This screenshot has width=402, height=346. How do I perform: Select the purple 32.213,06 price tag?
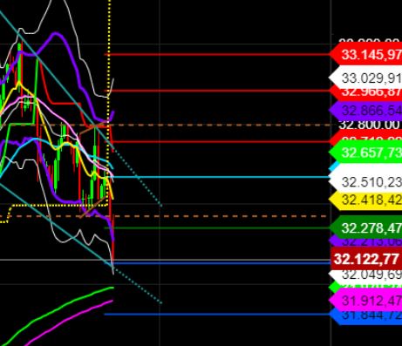(x=366, y=241)
